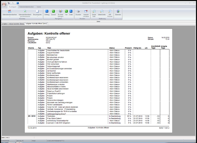Click row Geburtstagsmail

coord(98,66)
